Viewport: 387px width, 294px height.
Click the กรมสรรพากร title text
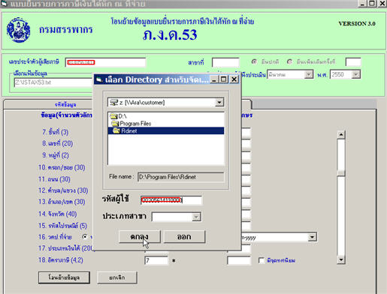tap(66, 30)
